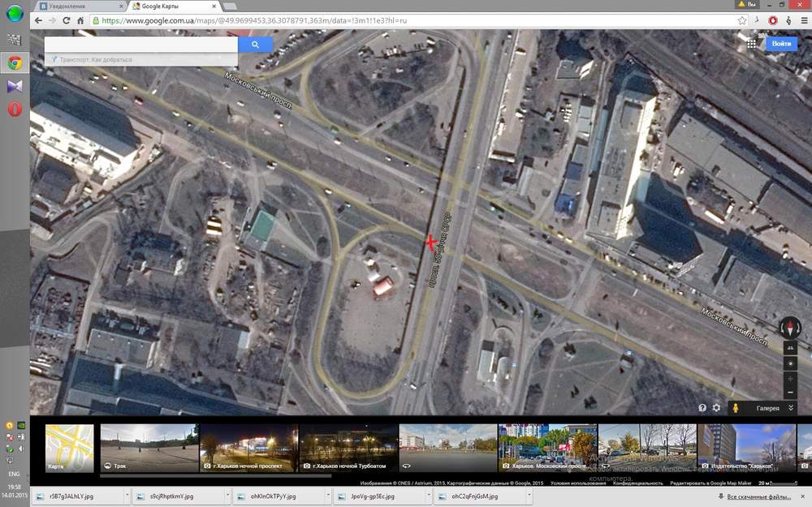Expand options for rSB7g3ALhLY.jpg download
This screenshot has height=507, width=812.
(x=127, y=496)
